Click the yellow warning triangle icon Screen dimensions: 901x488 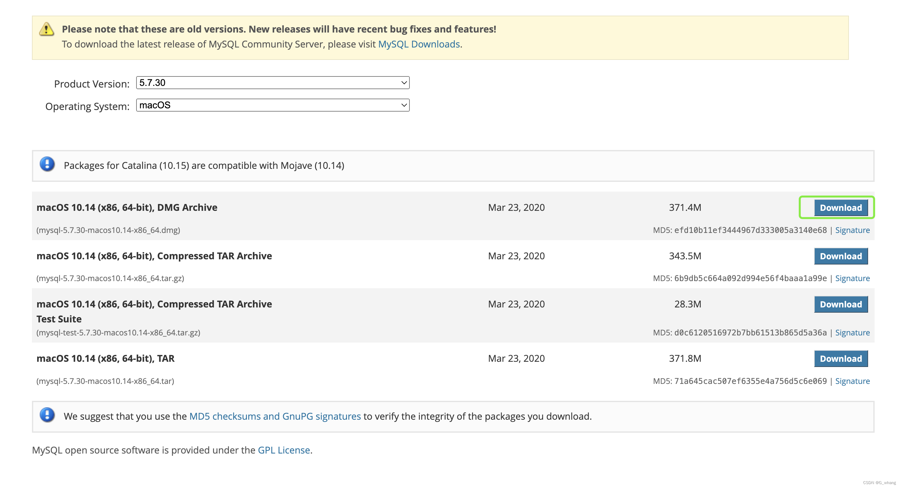[47, 29]
